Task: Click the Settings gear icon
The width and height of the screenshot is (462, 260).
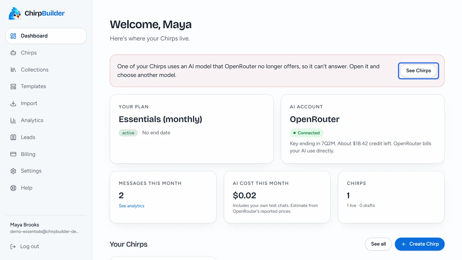Action: tap(13, 171)
